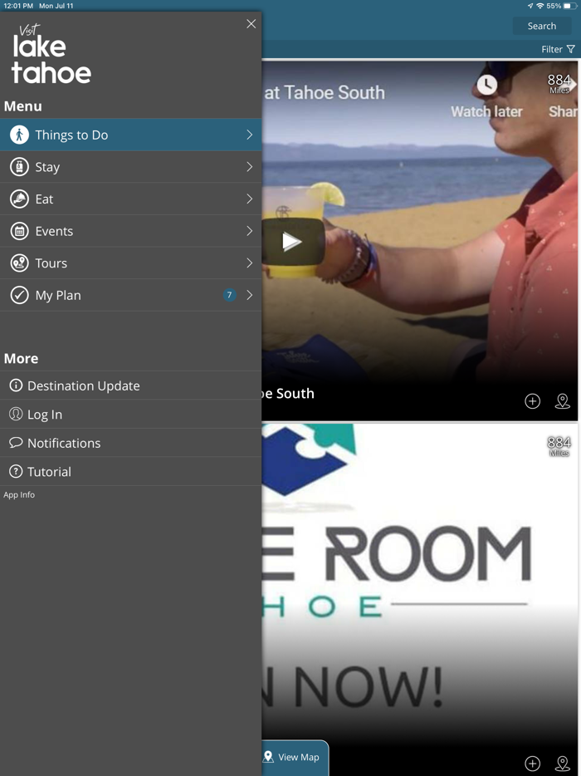
Task: Open the Tutorial
Action: click(130, 472)
